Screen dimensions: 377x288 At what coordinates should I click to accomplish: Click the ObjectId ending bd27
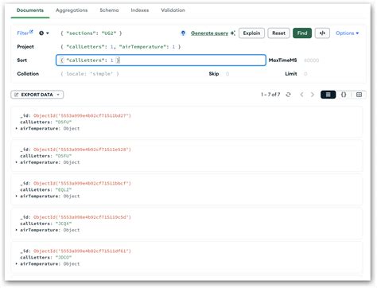(x=82, y=115)
